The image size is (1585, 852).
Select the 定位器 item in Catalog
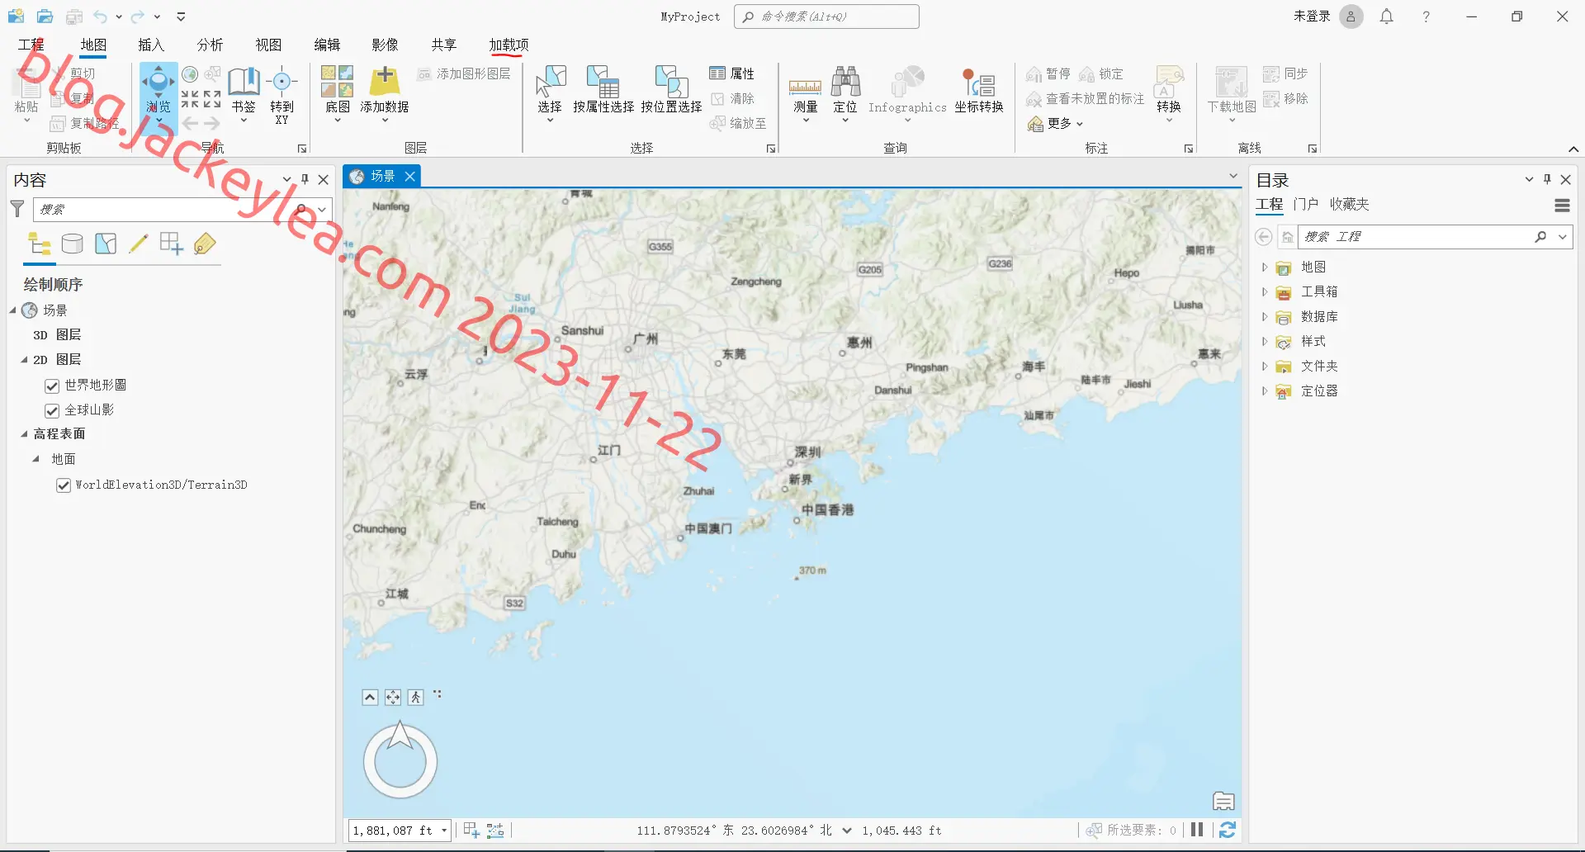tap(1319, 391)
